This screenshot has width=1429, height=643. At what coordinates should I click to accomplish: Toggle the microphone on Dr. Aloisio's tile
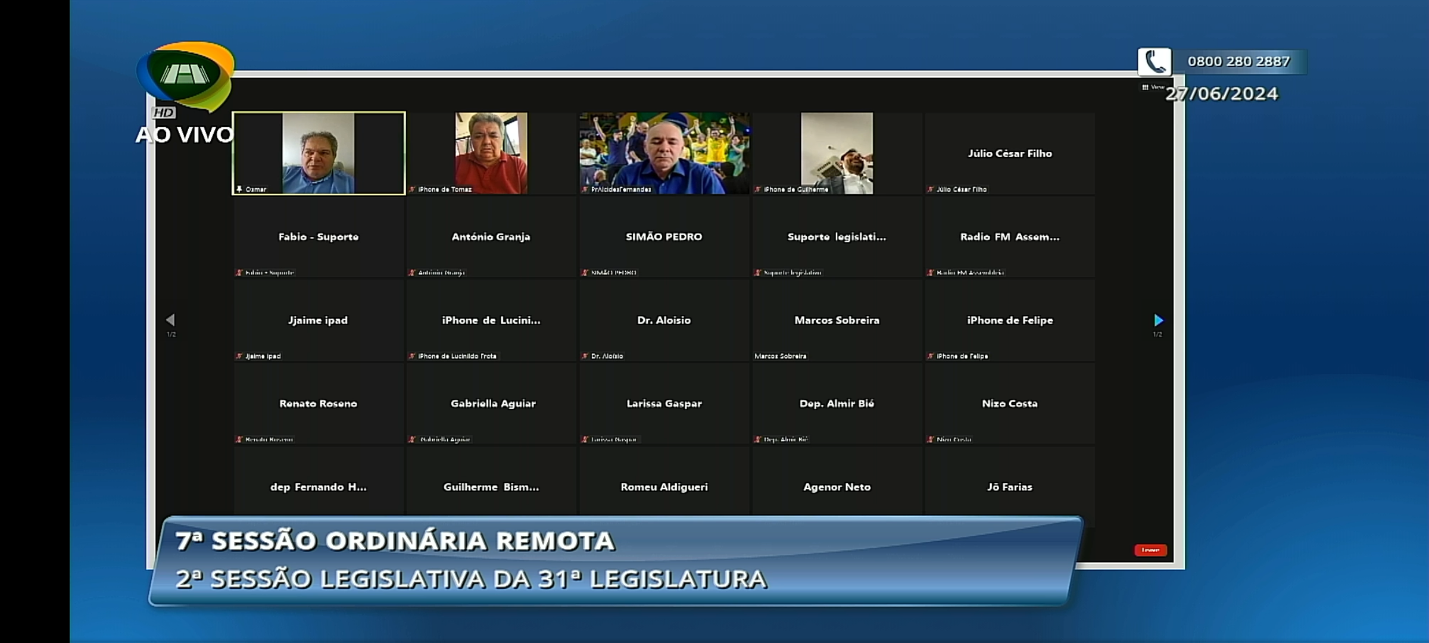pyautogui.click(x=585, y=355)
